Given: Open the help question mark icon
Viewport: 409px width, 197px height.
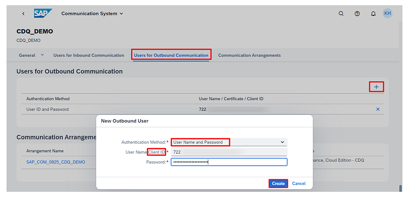Looking at the screenshot, I should click(x=357, y=14).
